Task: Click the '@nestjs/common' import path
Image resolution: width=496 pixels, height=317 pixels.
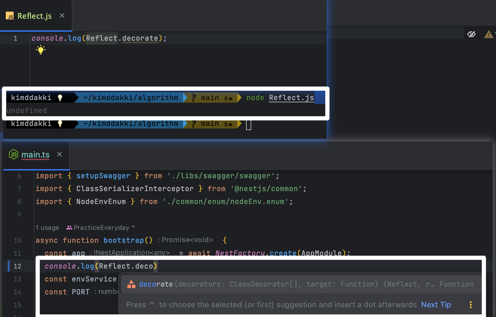Action: pos(266,189)
